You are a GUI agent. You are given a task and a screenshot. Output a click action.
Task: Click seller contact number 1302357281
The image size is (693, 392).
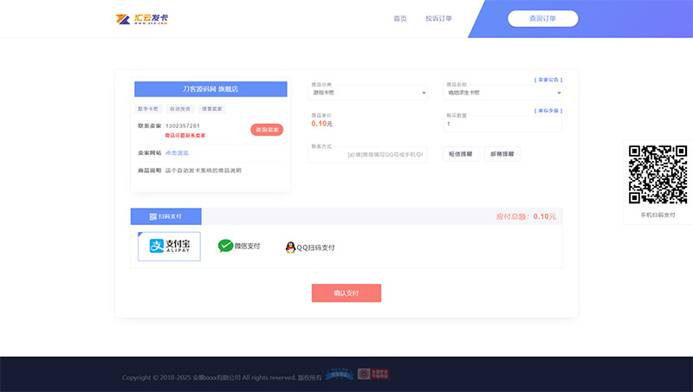coord(183,125)
